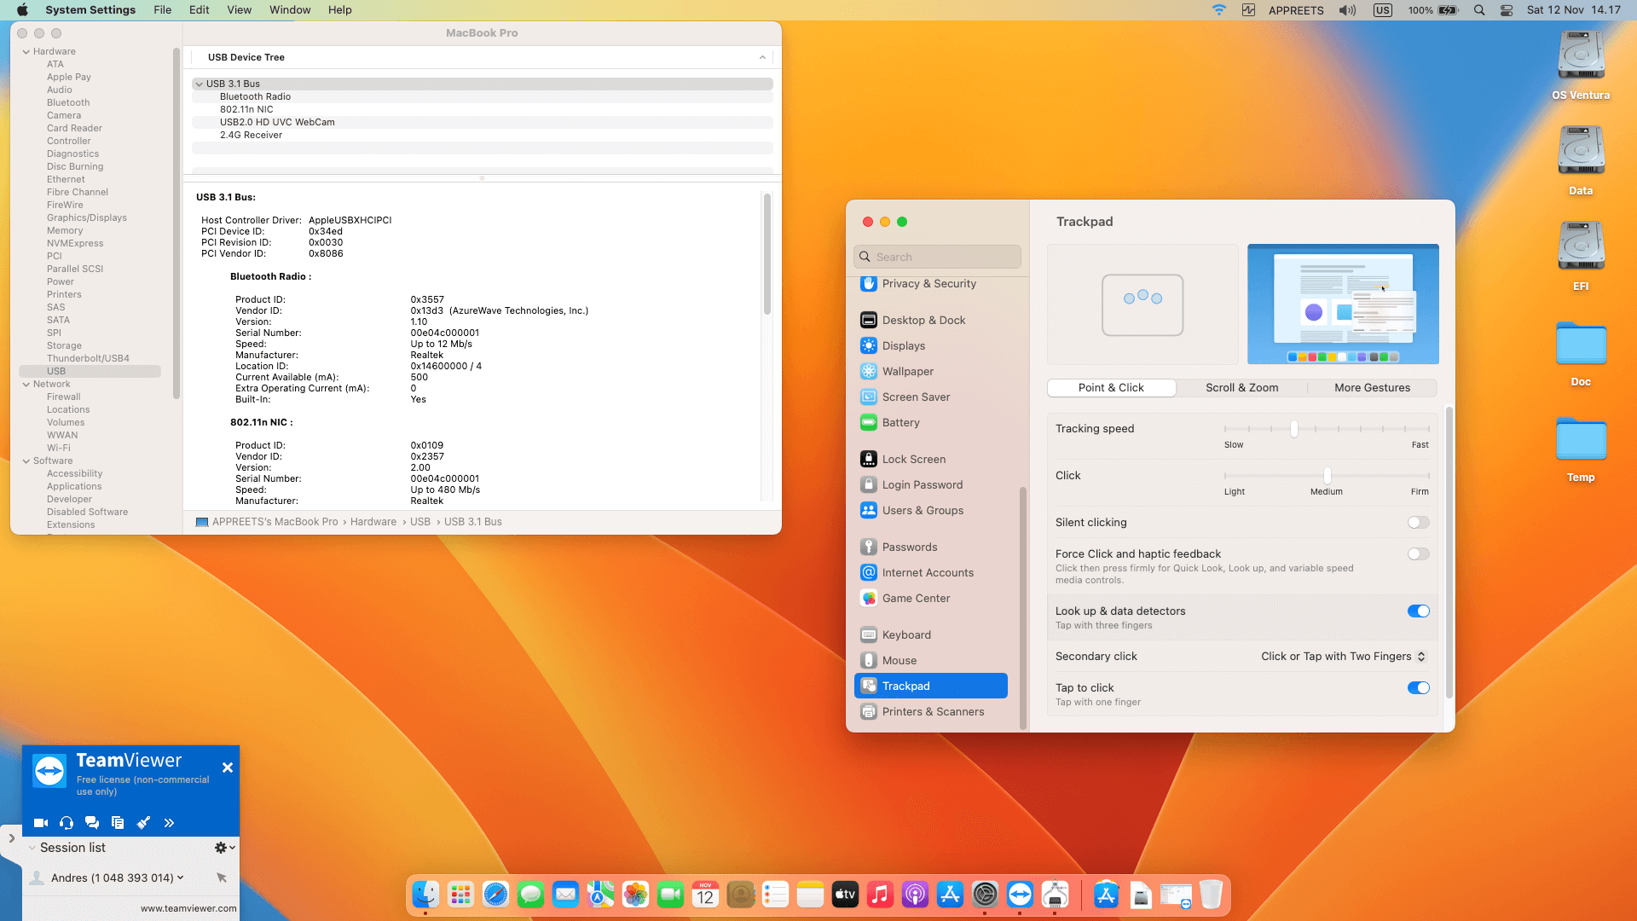Open Keyboard settings
1637x921 pixels.
931,634
